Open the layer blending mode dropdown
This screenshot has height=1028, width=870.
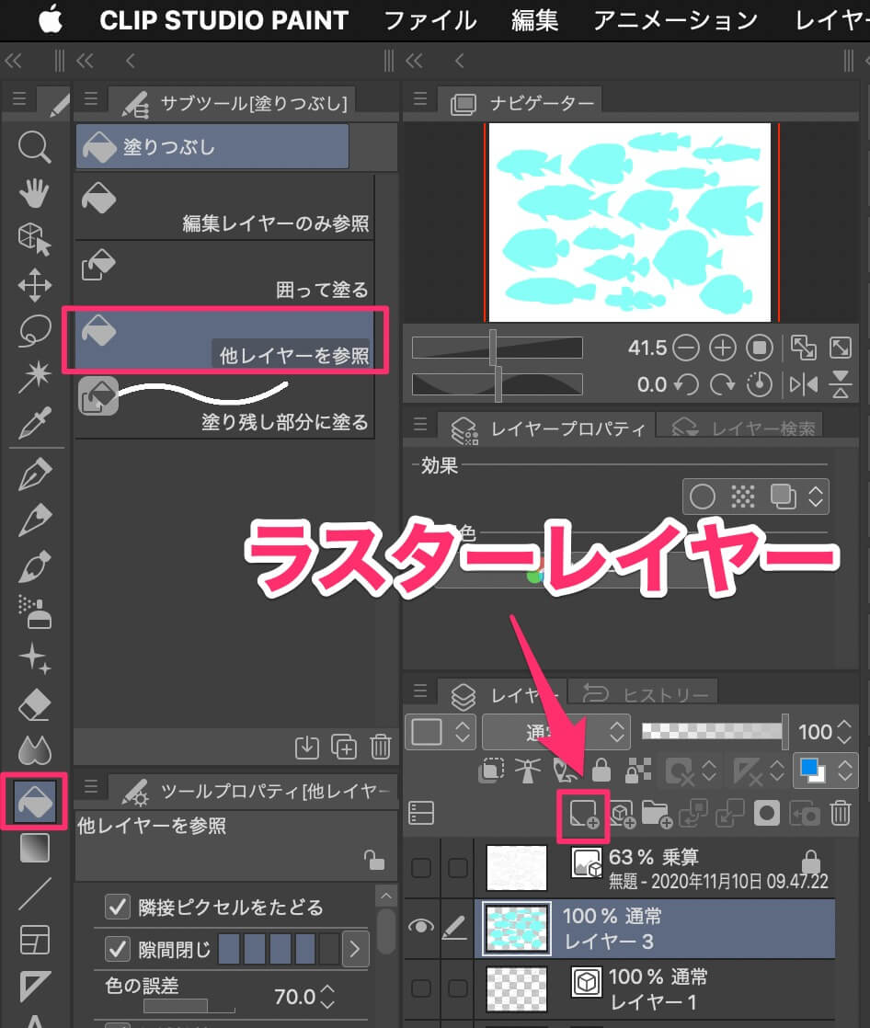(555, 732)
